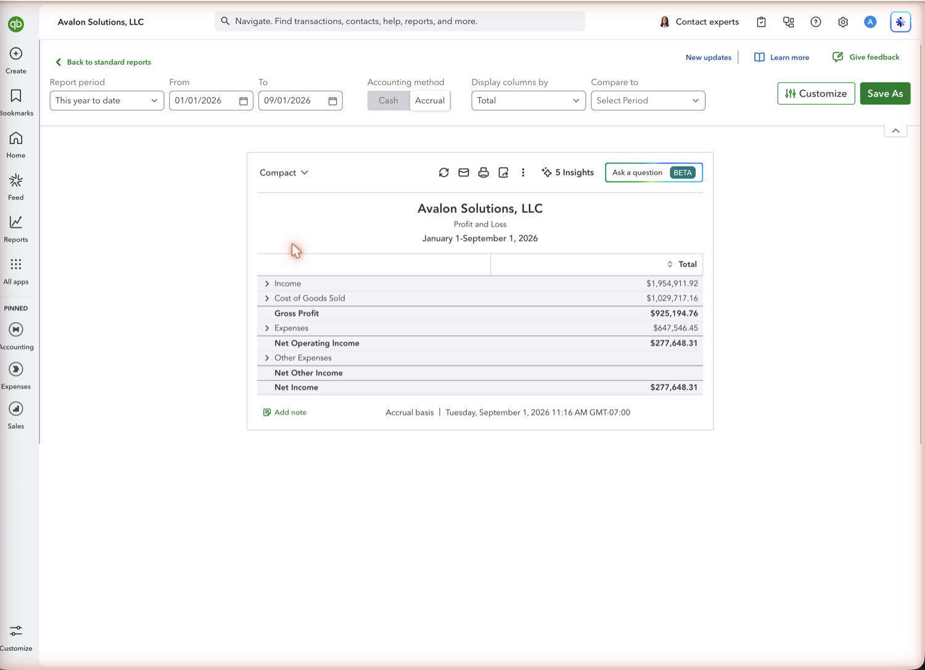Open sidebar Customize settings at bottom
925x670 pixels.
point(16,637)
